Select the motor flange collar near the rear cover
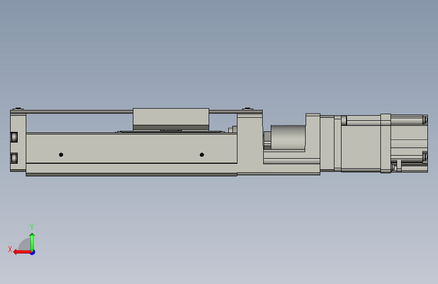 [386, 144]
